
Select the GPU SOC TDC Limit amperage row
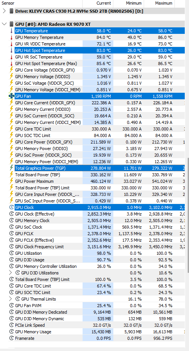pyautogui.click(x=100, y=135)
